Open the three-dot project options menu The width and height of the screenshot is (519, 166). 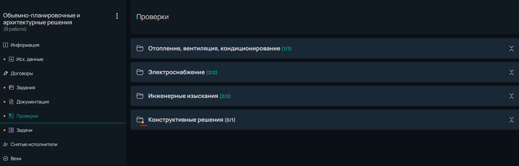point(117,16)
